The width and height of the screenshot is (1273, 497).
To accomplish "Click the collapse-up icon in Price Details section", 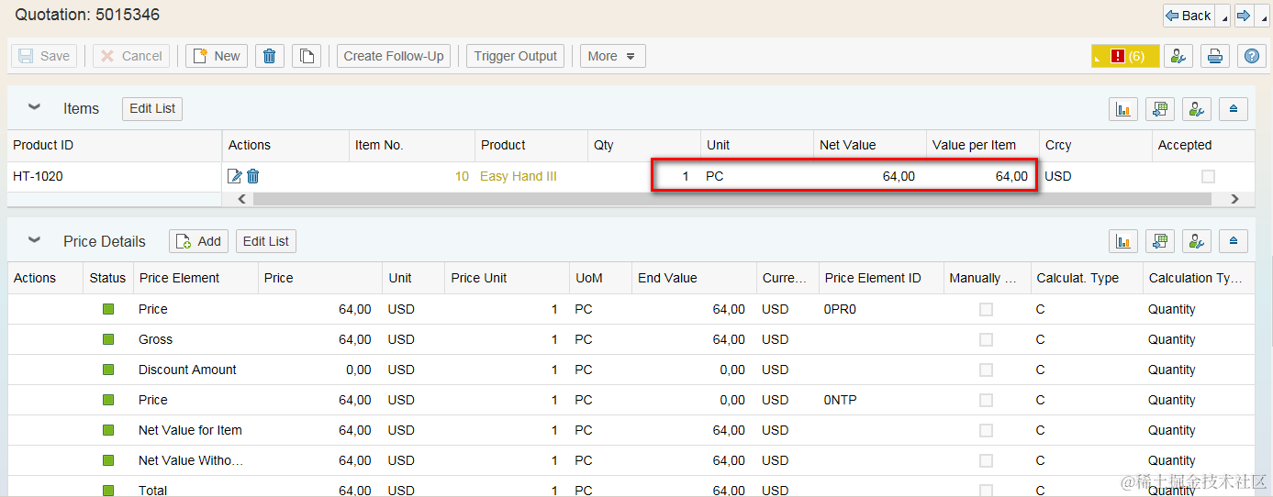I will pyautogui.click(x=1233, y=241).
